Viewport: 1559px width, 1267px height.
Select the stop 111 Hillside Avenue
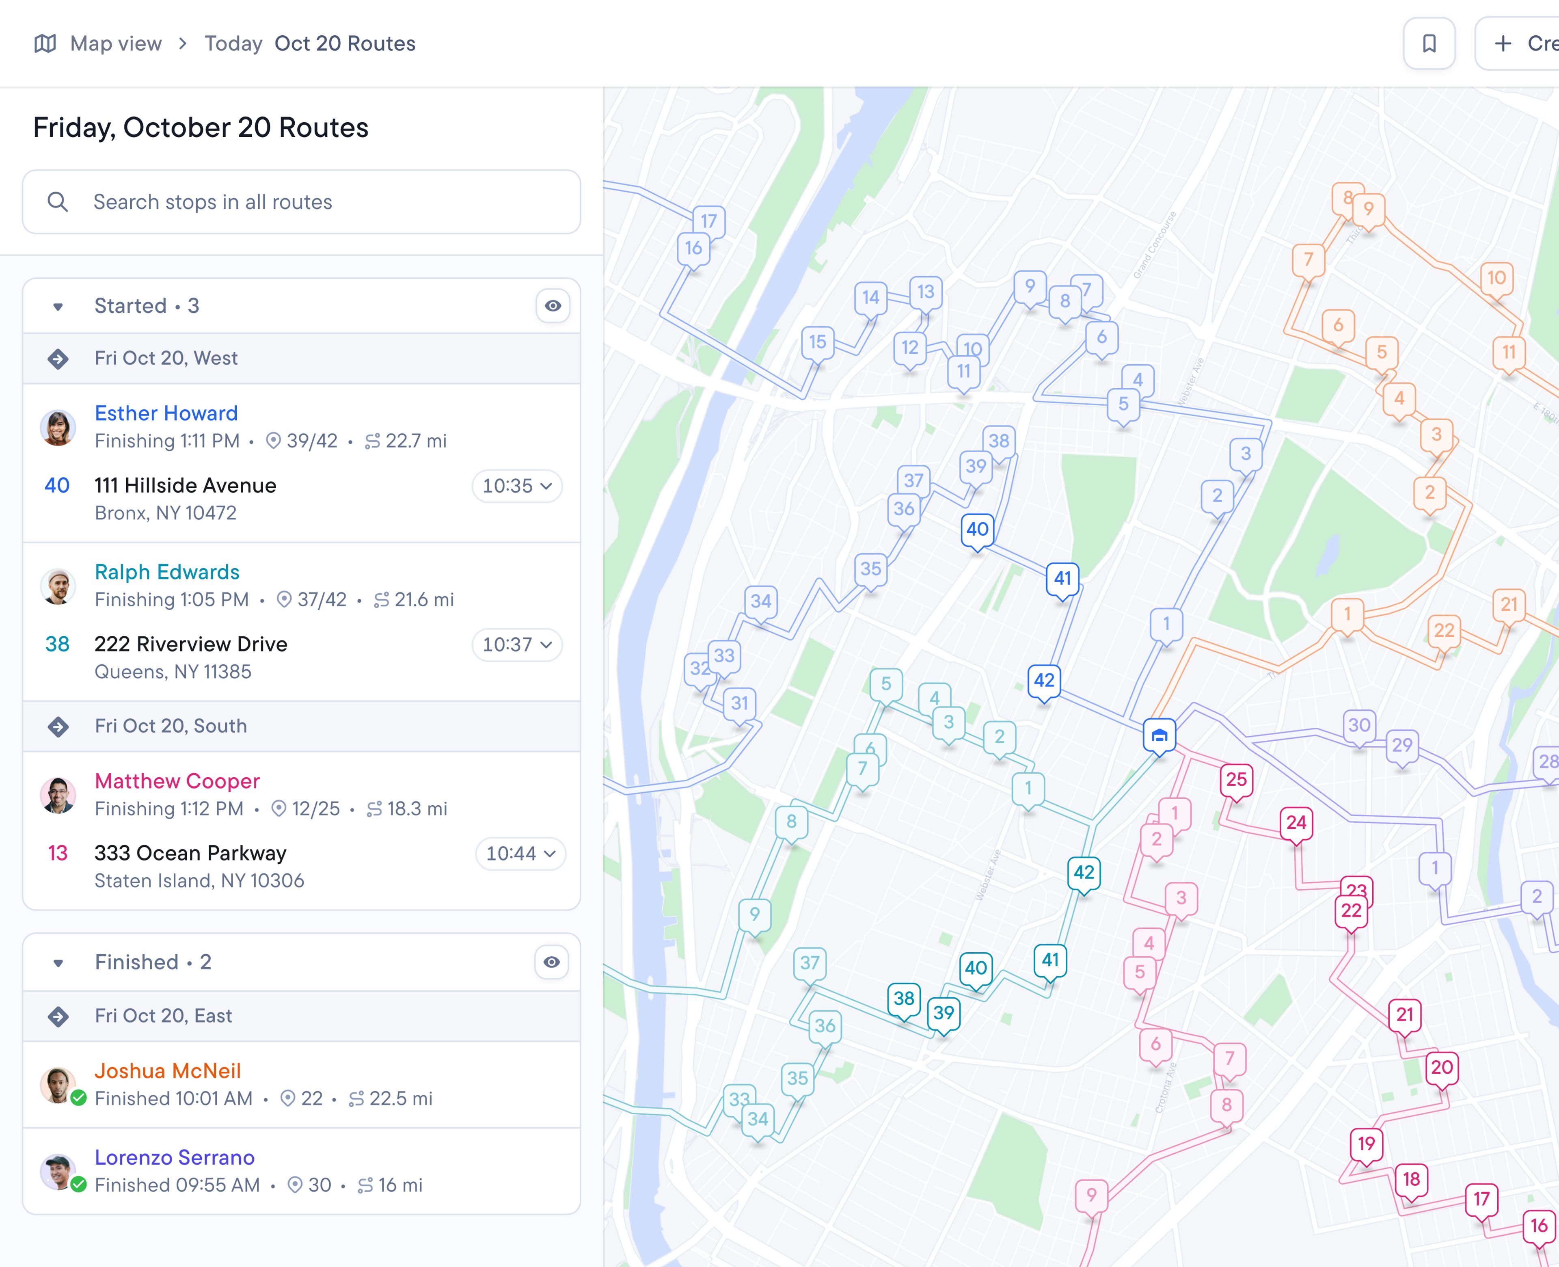coord(185,486)
